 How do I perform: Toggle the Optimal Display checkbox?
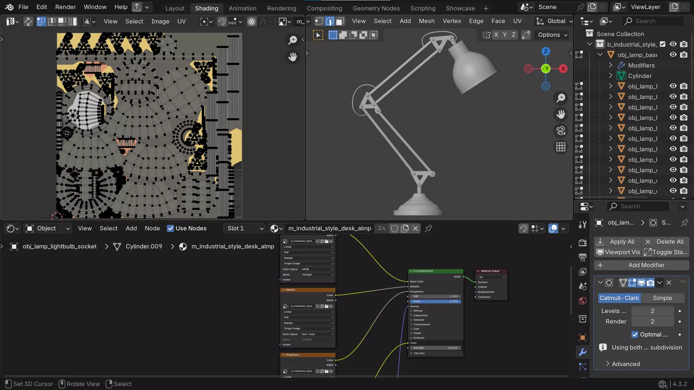pos(635,334)
